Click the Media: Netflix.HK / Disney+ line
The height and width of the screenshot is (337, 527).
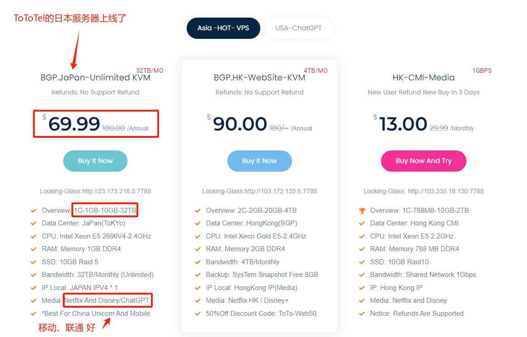[x=247, y=300]
